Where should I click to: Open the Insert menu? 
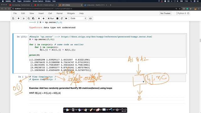(41, 13)
